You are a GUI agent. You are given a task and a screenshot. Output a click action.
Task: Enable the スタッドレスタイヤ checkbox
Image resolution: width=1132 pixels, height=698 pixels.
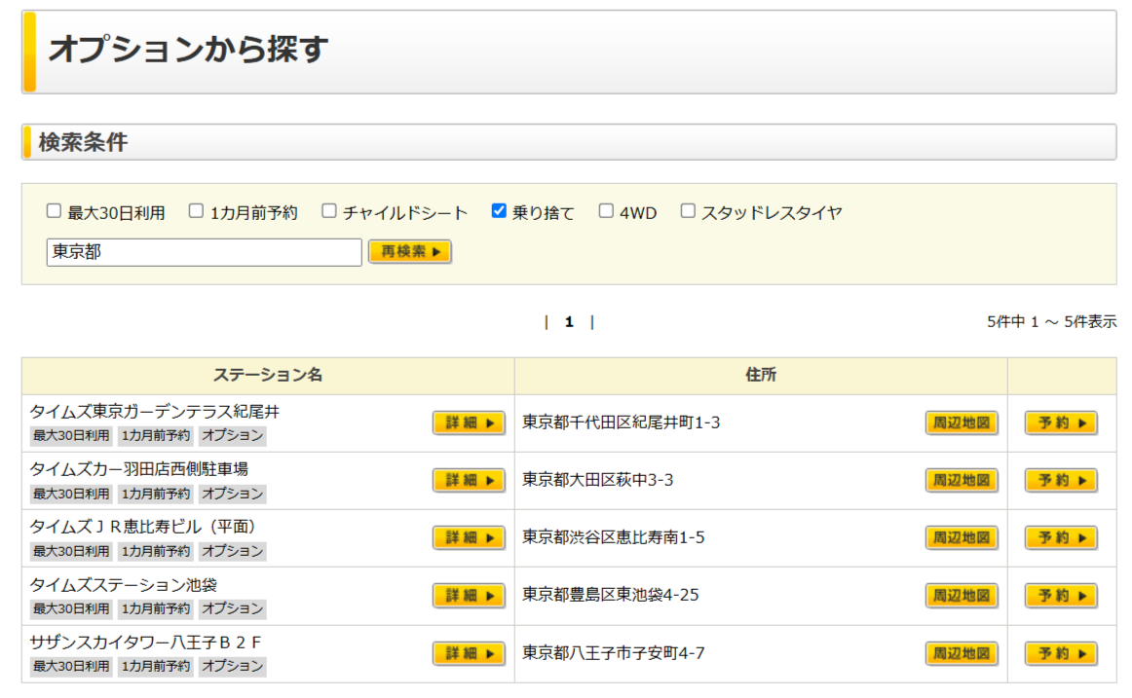pyautogui.click(x=688, y=211)
